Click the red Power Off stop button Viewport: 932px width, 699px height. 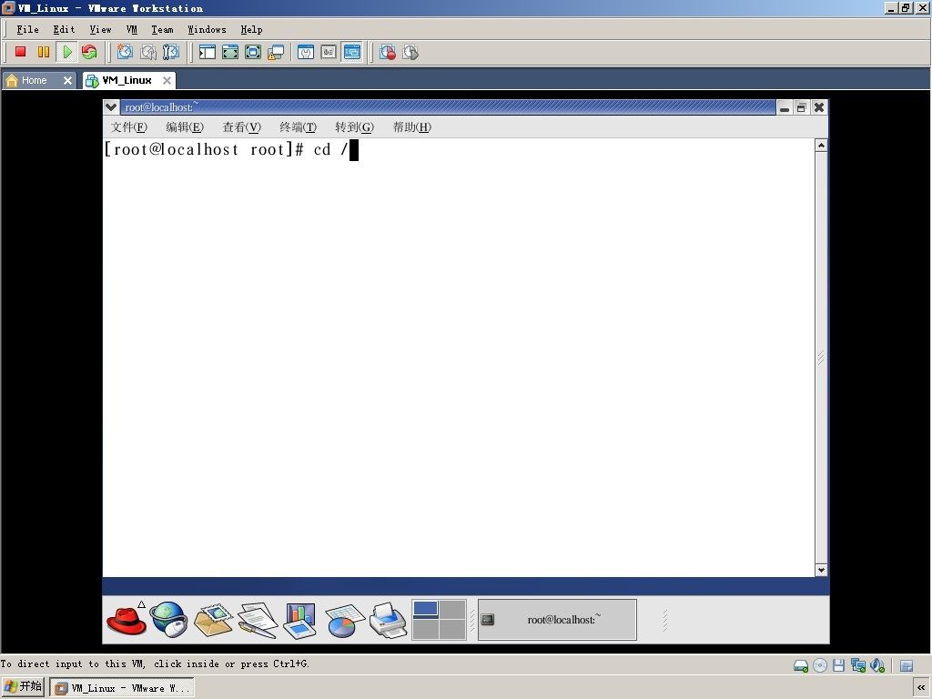tap(20, 52)
